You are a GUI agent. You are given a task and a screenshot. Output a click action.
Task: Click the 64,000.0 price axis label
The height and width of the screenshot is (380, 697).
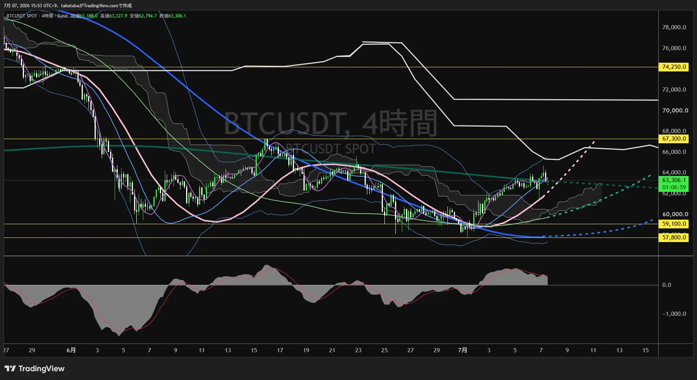click(x=674, y=173)
